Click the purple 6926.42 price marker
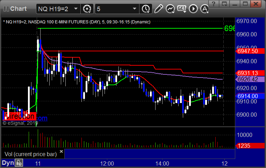Image resolution: width=266 pixels, height=168 pixels. [x=250, y=79]
